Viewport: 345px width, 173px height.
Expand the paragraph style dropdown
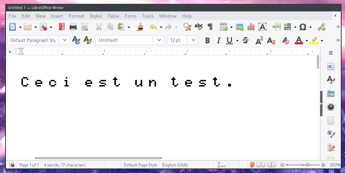[64, 40]
